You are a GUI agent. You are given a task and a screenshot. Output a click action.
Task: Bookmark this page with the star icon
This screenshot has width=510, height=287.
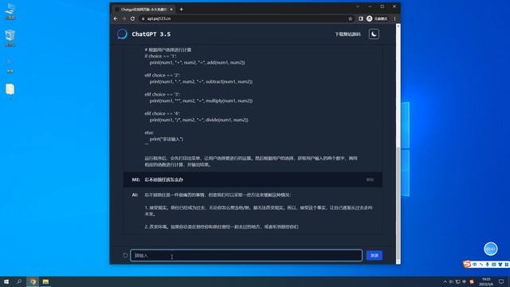(351, 18)
